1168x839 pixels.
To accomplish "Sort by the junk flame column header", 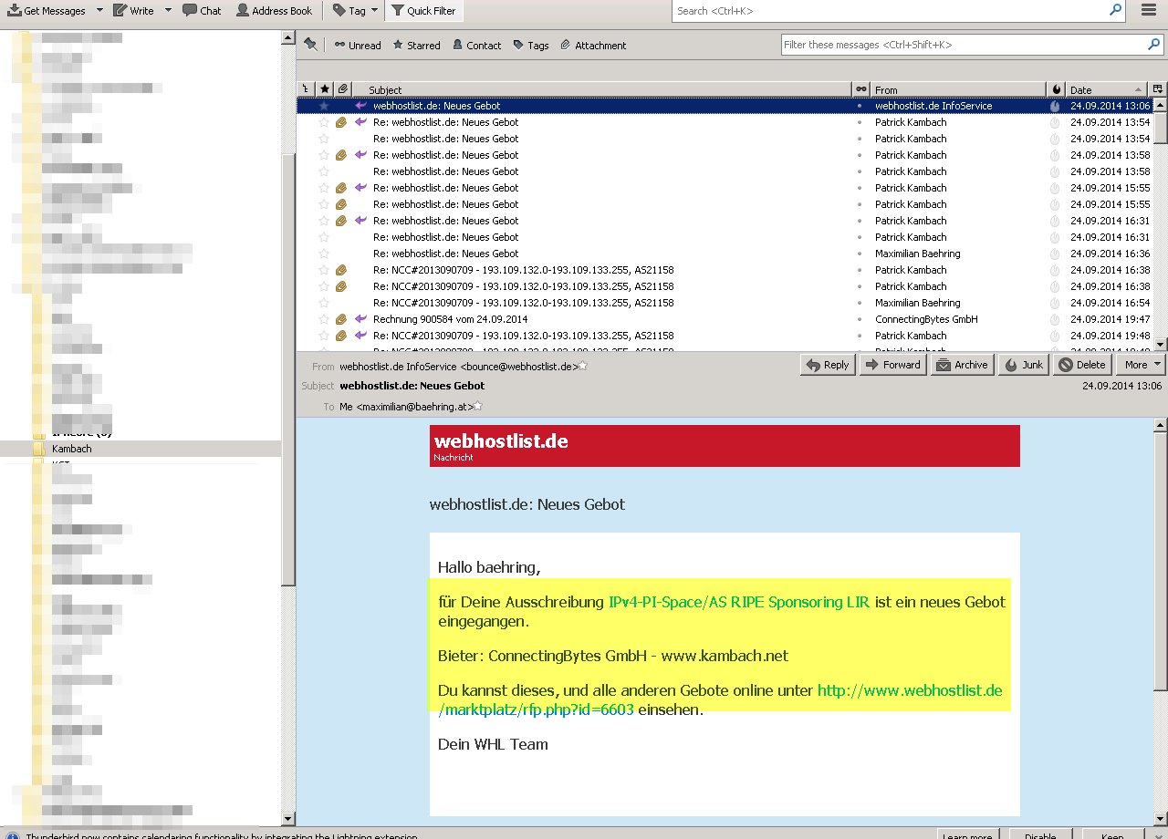I will (x=1057, y=89).
